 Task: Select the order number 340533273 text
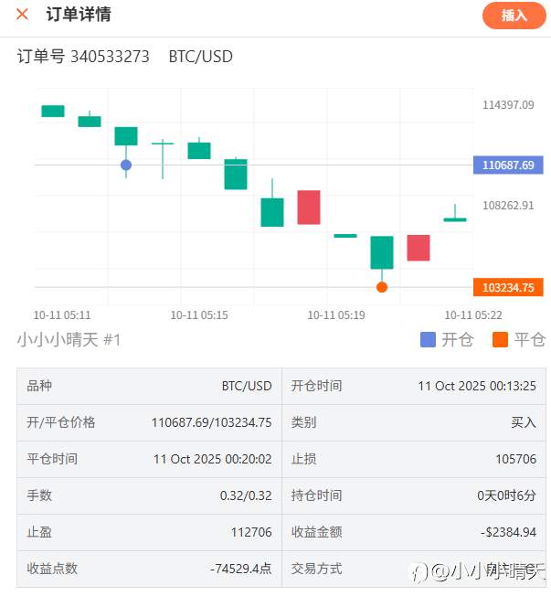tap(110, 57)
